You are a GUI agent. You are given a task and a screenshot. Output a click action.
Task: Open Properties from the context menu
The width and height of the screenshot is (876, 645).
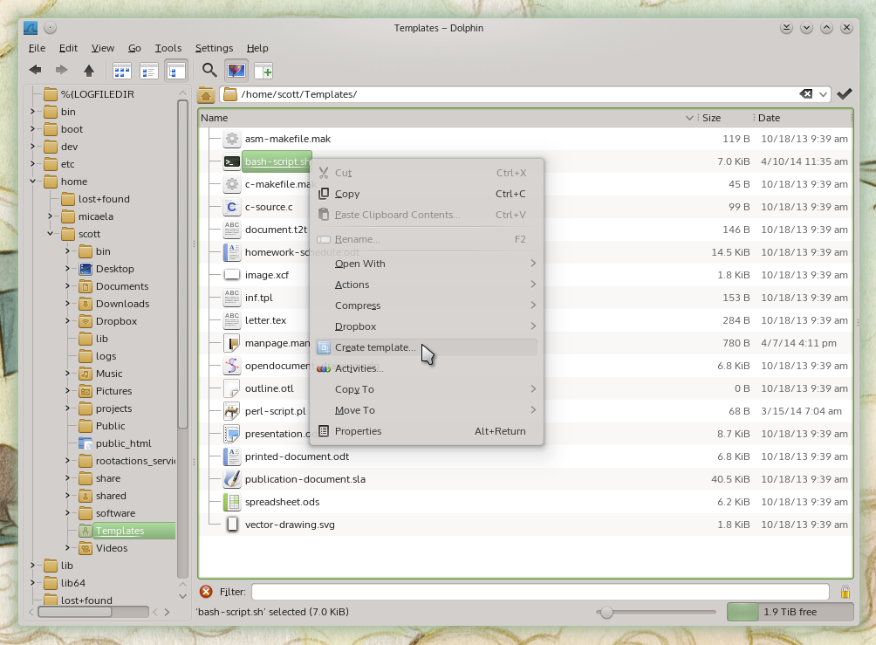click(x=427, y=431)
